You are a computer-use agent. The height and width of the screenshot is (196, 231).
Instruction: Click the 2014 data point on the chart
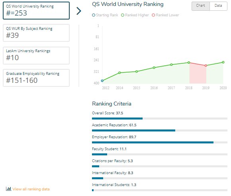point(119,73)
